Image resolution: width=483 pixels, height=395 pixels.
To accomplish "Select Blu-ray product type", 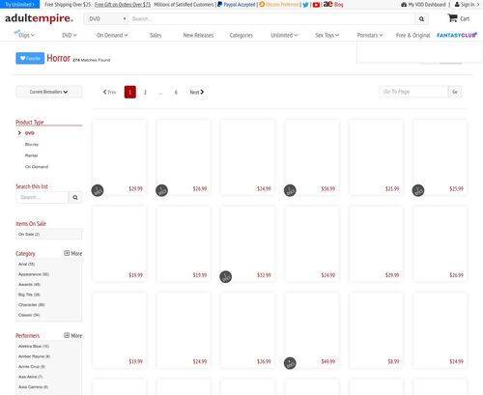I will coord(32,144).
